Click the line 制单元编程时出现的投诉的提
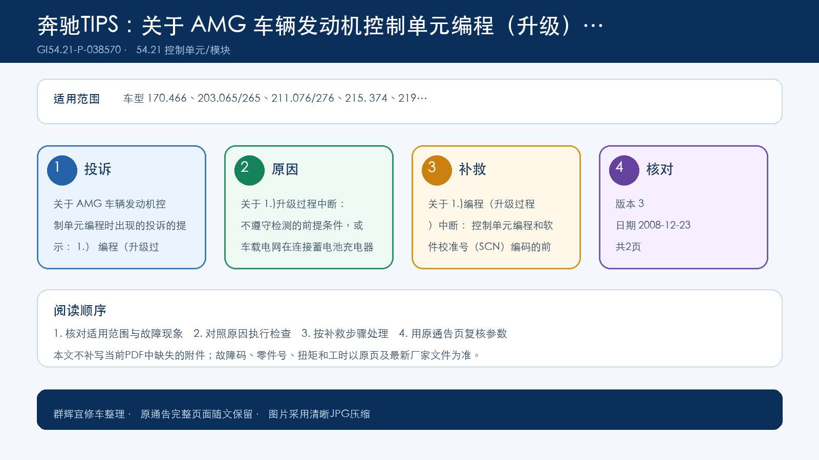 (120, 225)
